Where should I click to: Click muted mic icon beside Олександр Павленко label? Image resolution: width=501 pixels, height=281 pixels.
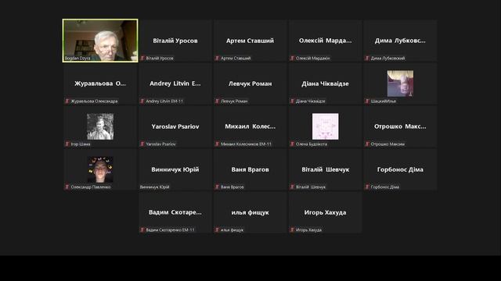[67, 187]
